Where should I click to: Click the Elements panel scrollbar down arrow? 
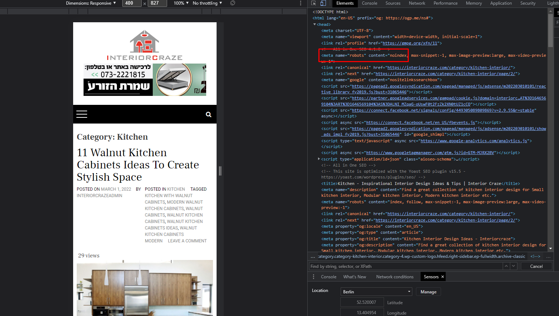550,248
